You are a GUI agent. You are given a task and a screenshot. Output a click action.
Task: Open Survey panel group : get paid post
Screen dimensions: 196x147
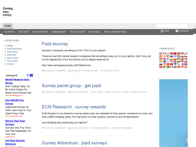point(71,86)
